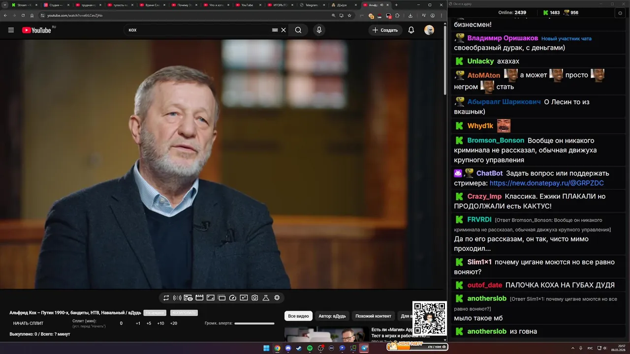
Task: Switch to the ИГОРЬ browser tab
Action: (x=281, y=5)
